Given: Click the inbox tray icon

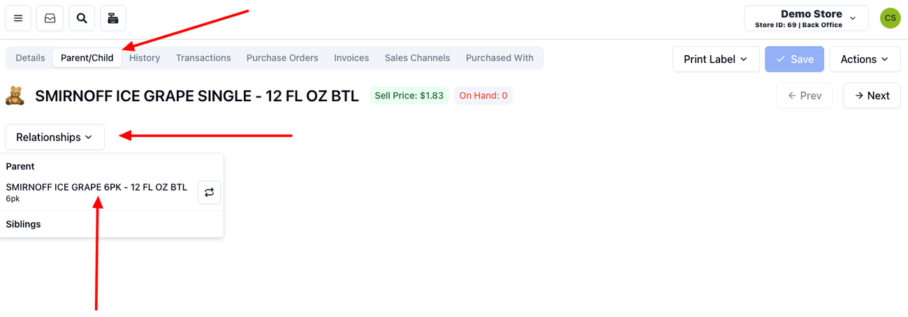Looking at the screenshot, I should point(50,18).
